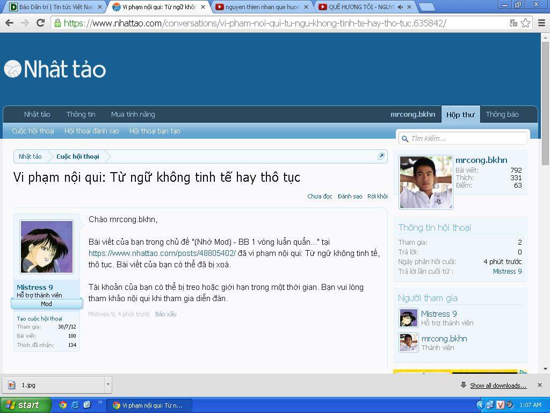Go to Cuộc hội thoại sub-navigation

(x=33, y=131)
